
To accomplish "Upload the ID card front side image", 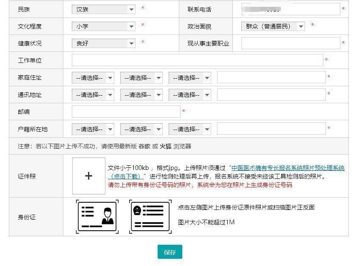I will [97, 216].
